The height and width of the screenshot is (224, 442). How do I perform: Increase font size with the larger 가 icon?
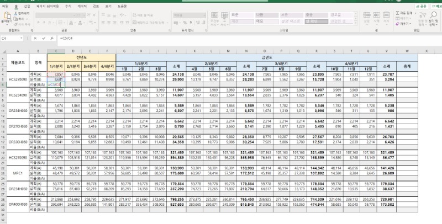[x=88, y=15]
